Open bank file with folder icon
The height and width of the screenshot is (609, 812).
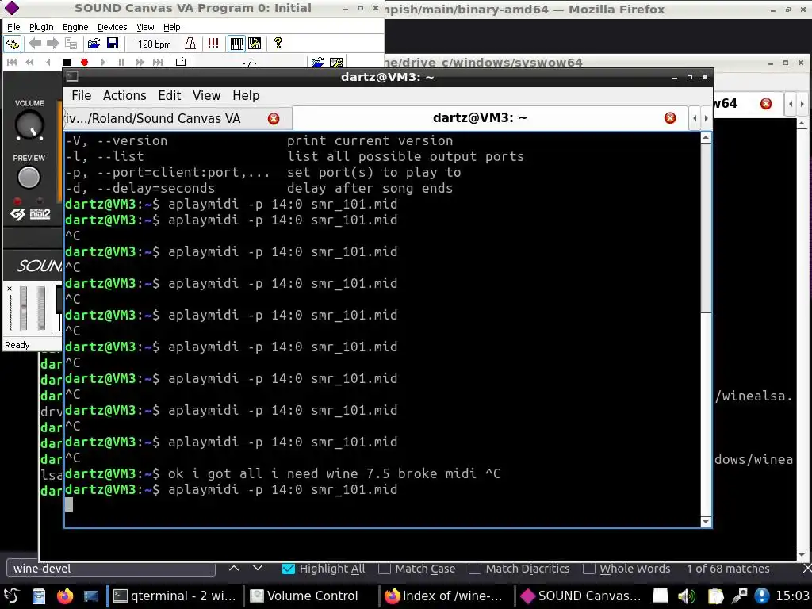(x=94, y=44)
